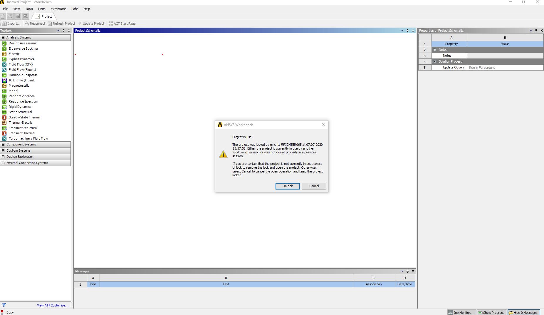Open the Extensions menu

pyautogui.click(x=58, y=9)
